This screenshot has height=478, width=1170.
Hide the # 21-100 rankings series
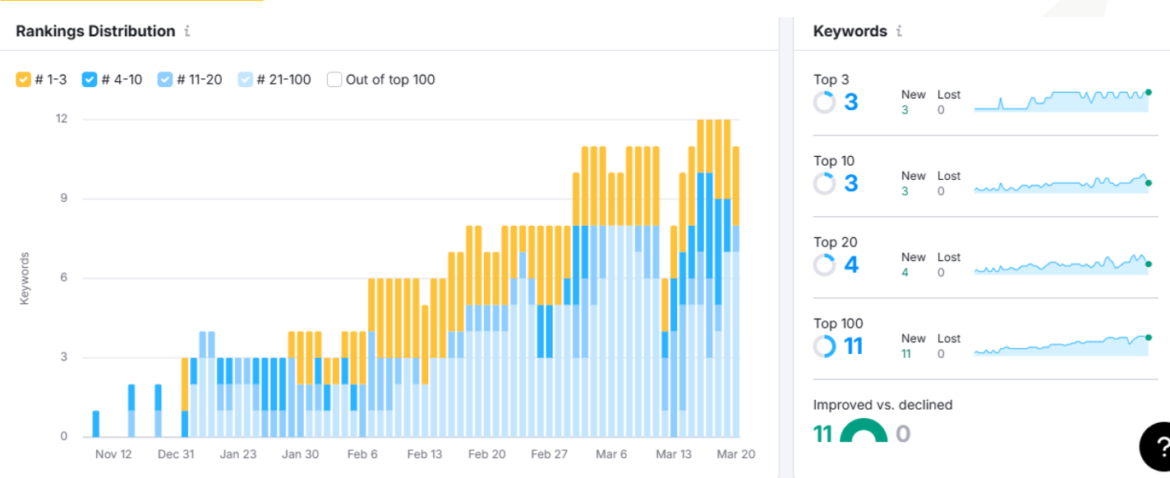pos(246,80)
